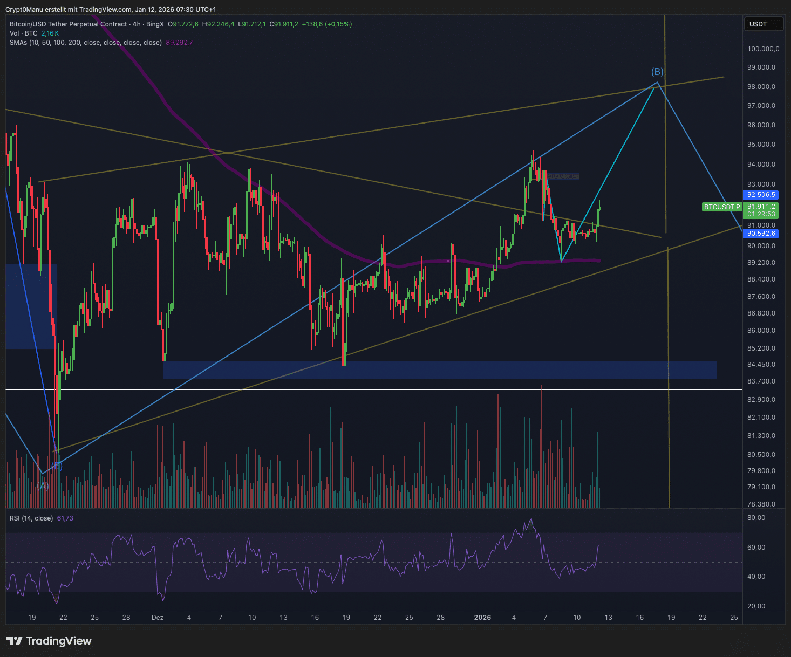Click the TradingView logo icon
The image size is (791, 657).
pyautogui.click(x=15, y=641)
